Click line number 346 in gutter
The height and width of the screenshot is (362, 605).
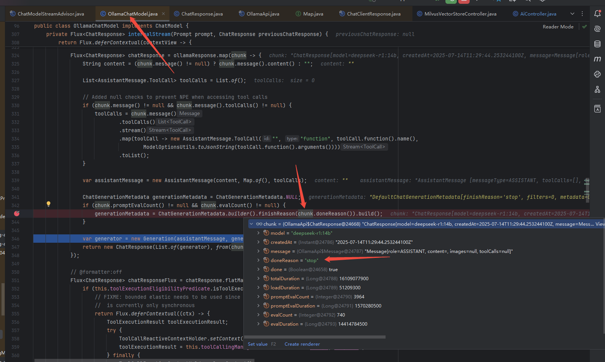[x=15, y=239]
